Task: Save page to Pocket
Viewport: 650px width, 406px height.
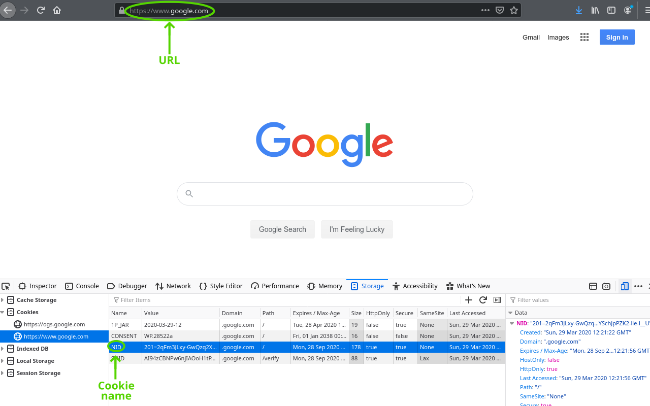Action: [500, 10]
